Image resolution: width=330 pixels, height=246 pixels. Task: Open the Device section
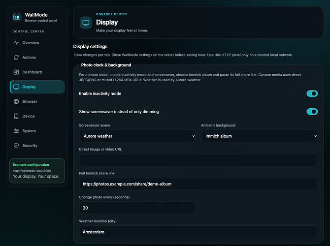[x=37, y=116]
